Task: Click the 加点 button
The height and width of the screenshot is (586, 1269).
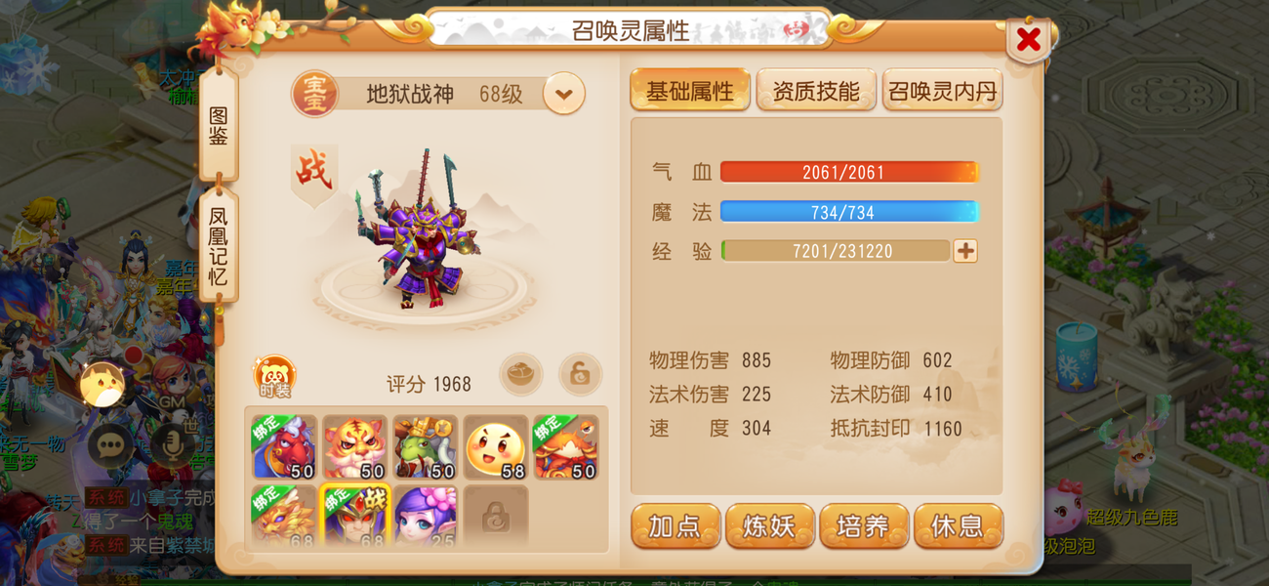Action: (675, 526)
